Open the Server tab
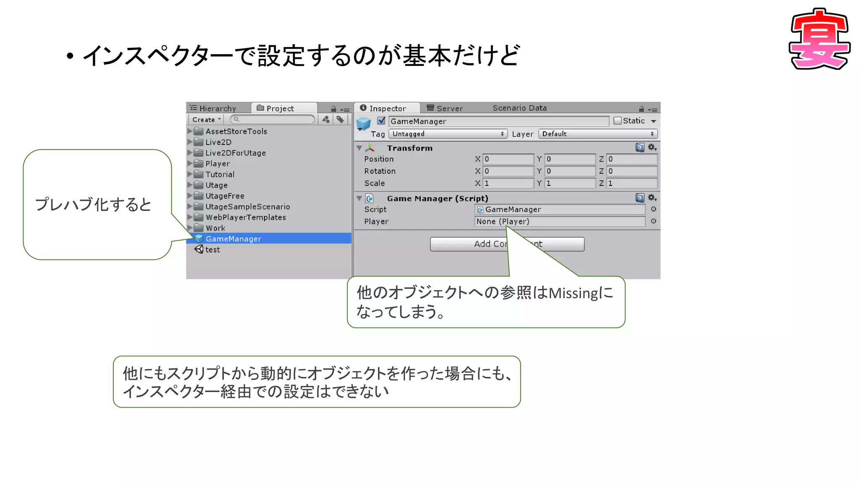Screen dimensions: 860x483 pos(445,108)
